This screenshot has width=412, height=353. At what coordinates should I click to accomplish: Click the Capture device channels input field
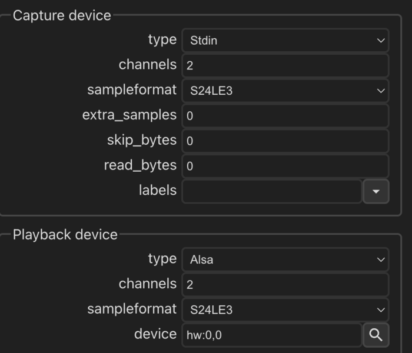285,65
